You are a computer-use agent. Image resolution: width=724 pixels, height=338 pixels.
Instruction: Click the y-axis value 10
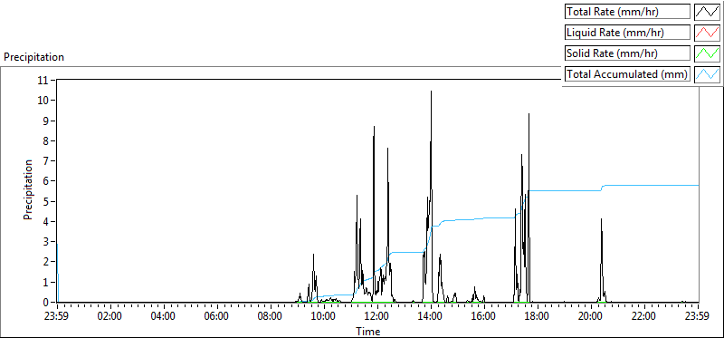click(x=43, y=101)
